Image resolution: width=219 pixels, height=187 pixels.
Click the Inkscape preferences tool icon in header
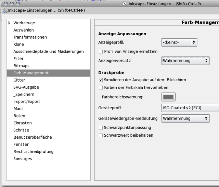pyautogui.click(x=5, y=11)
